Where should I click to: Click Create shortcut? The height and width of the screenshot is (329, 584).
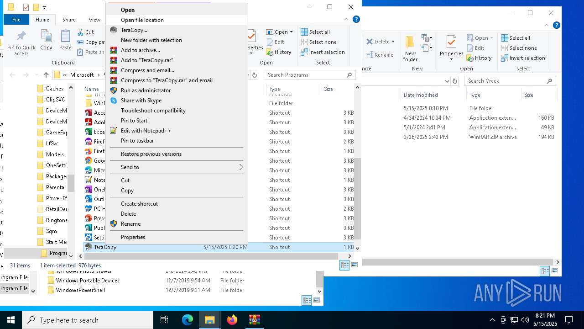pyautogui.click(x=139, y=203)
